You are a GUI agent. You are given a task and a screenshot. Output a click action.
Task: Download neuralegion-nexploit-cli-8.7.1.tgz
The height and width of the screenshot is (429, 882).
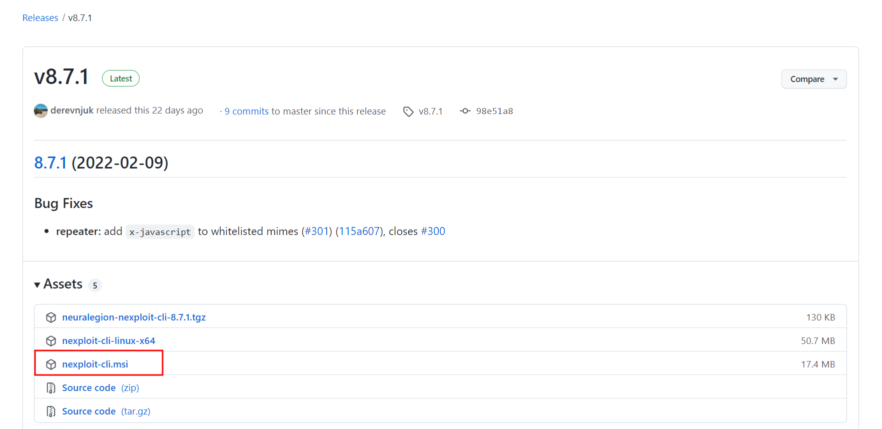click(x=134, y=317)
